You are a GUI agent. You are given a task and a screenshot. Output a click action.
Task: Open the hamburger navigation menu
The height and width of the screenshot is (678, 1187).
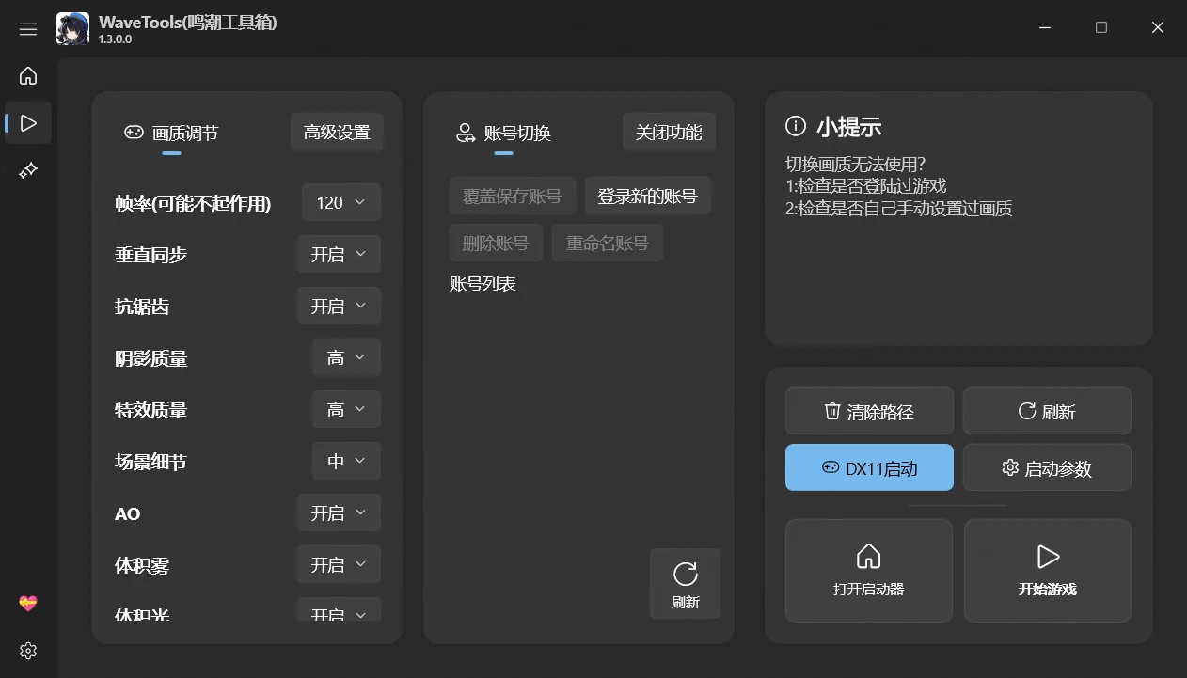pyautogui.click(x=28, y=29)
